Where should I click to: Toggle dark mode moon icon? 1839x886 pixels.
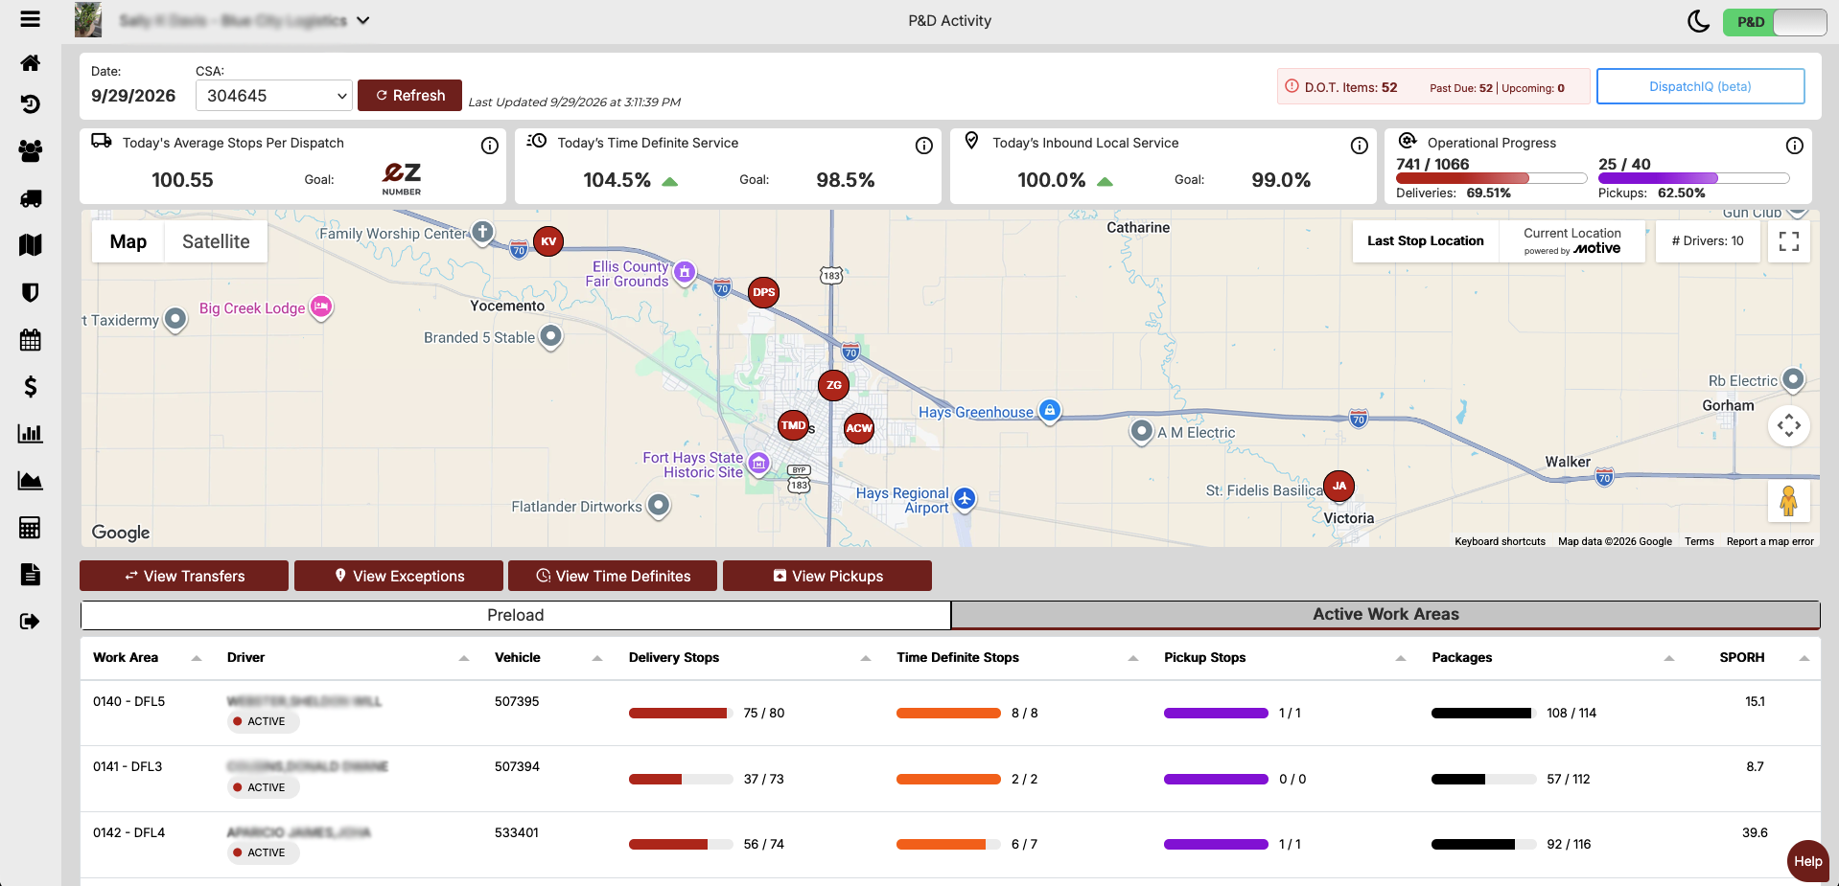pyautogui.click(x=1698, y=21)
